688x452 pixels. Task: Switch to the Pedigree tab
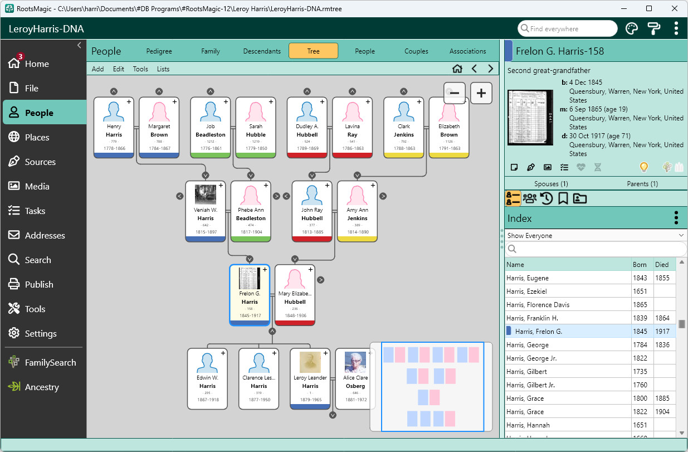[159, 51]
